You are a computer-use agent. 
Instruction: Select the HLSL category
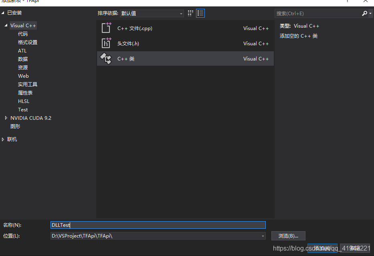(x=24, y=101)
